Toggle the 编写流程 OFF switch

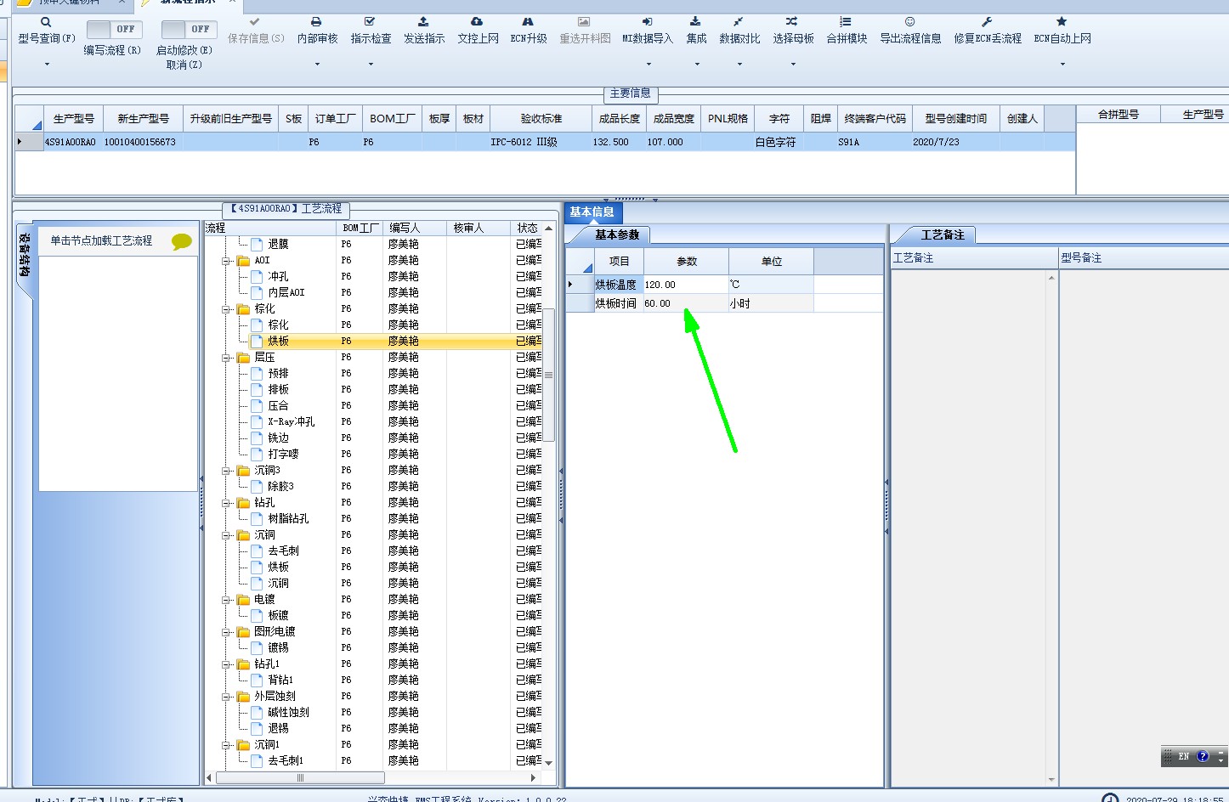pyautogui.click(x=114, y=29)
